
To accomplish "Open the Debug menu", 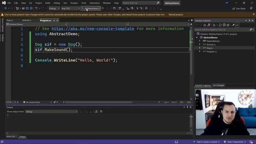I will click(57, 3).
